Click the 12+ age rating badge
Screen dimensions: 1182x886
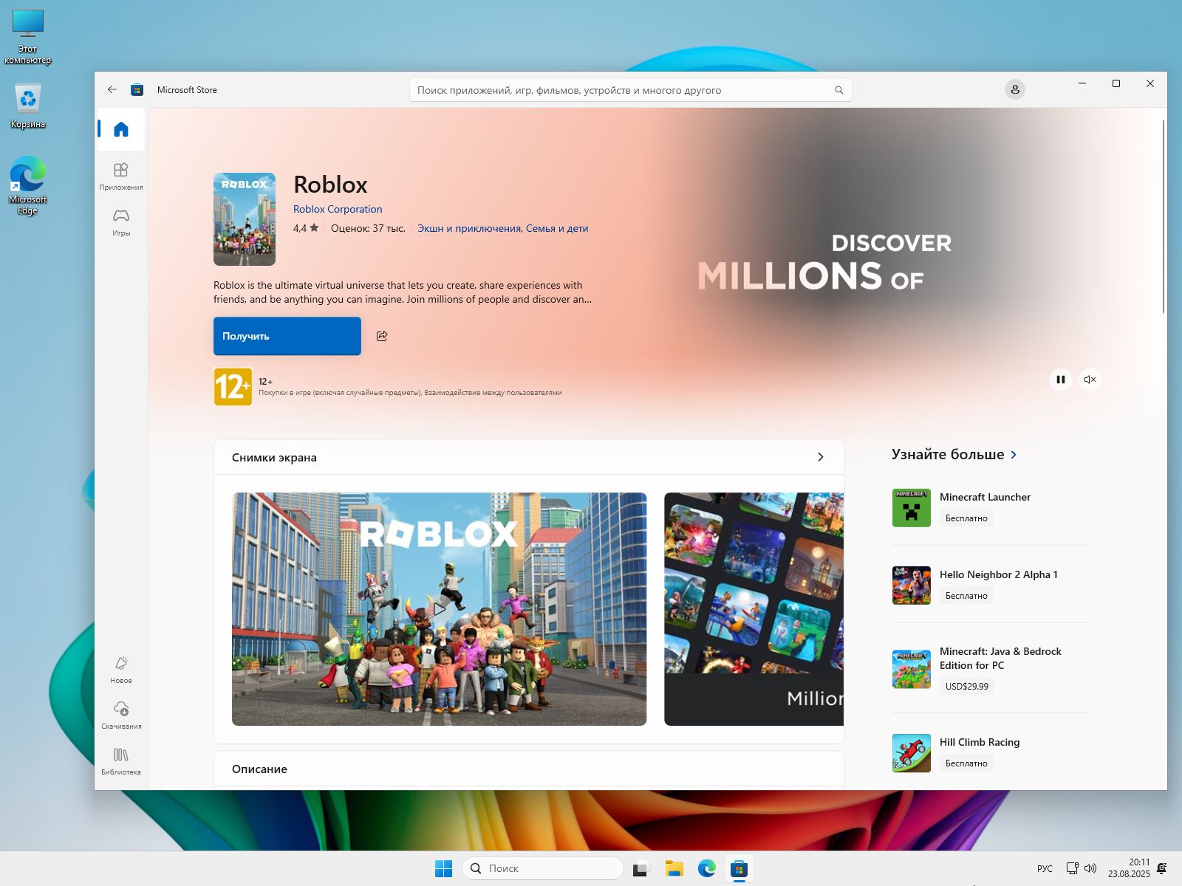click(x=233, y=387)
